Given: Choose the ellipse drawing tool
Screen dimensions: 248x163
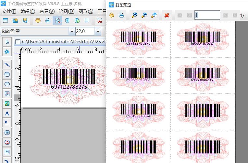Looking at the screenshot, I should point(7,84).
